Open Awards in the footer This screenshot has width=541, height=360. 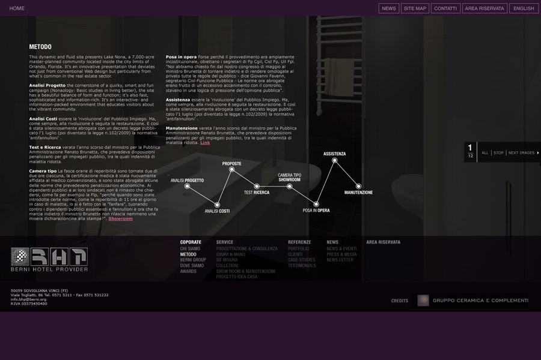point(188,271)
